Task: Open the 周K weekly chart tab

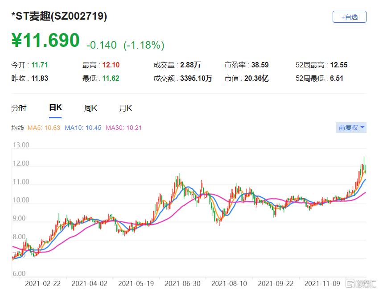Action: [x=91, y=108]
